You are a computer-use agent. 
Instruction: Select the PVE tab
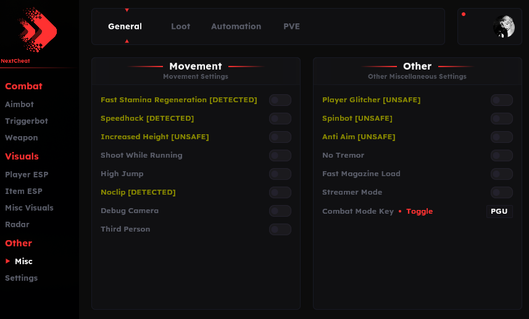tap(291, 26)
